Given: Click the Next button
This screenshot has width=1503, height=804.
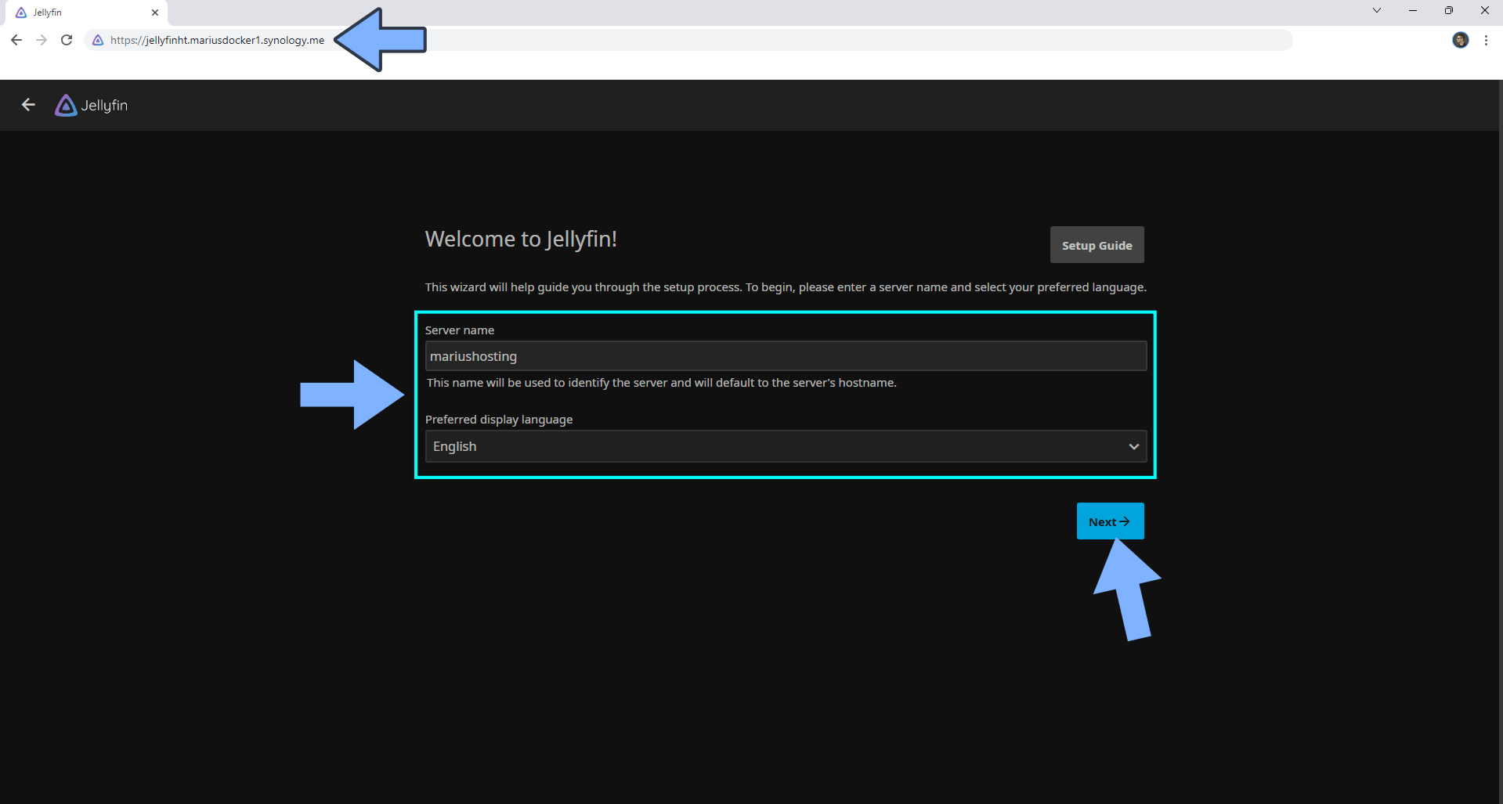Looking at the screenshot, I should point(1110,521).
